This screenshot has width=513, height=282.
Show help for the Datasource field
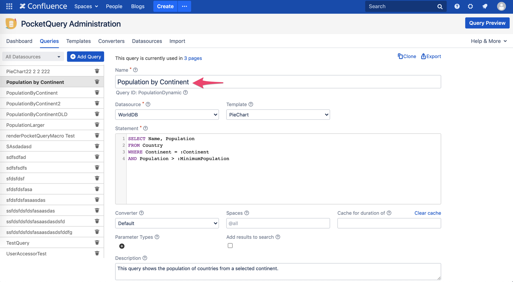[148, 104]
